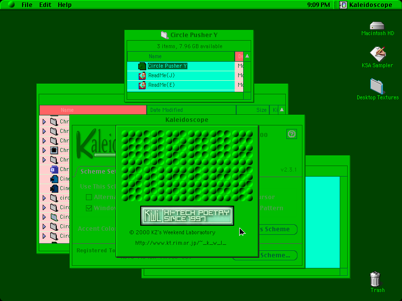Select the KSA Sampler desktop icon
Screen dimensions: 402x301
click(378, 54)
